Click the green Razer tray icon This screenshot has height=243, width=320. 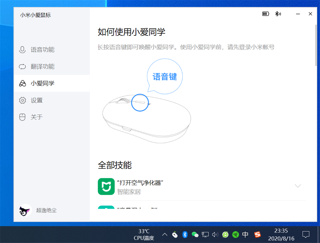click(x=235, y=234)
